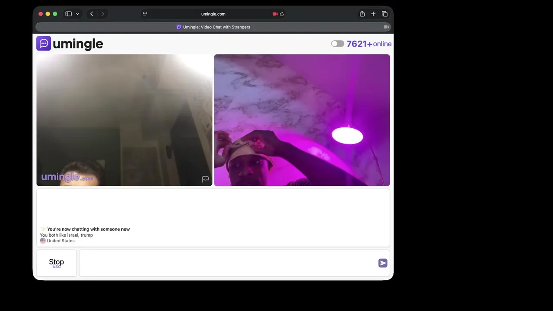Click the umingle wordmark in the header

(78, 44)
